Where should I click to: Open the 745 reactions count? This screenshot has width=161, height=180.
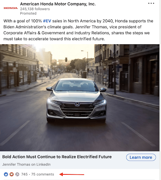[24, 174]
